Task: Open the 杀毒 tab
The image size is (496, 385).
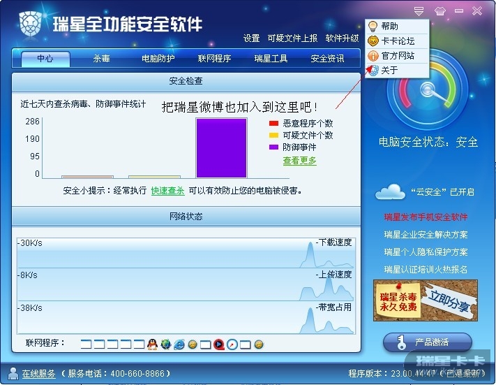Action: (102, 59)
